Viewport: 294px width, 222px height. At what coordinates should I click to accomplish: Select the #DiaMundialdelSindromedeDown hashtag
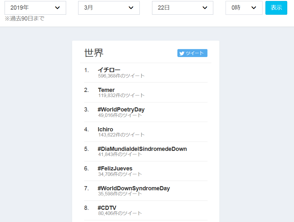click(x=142, y=149)
